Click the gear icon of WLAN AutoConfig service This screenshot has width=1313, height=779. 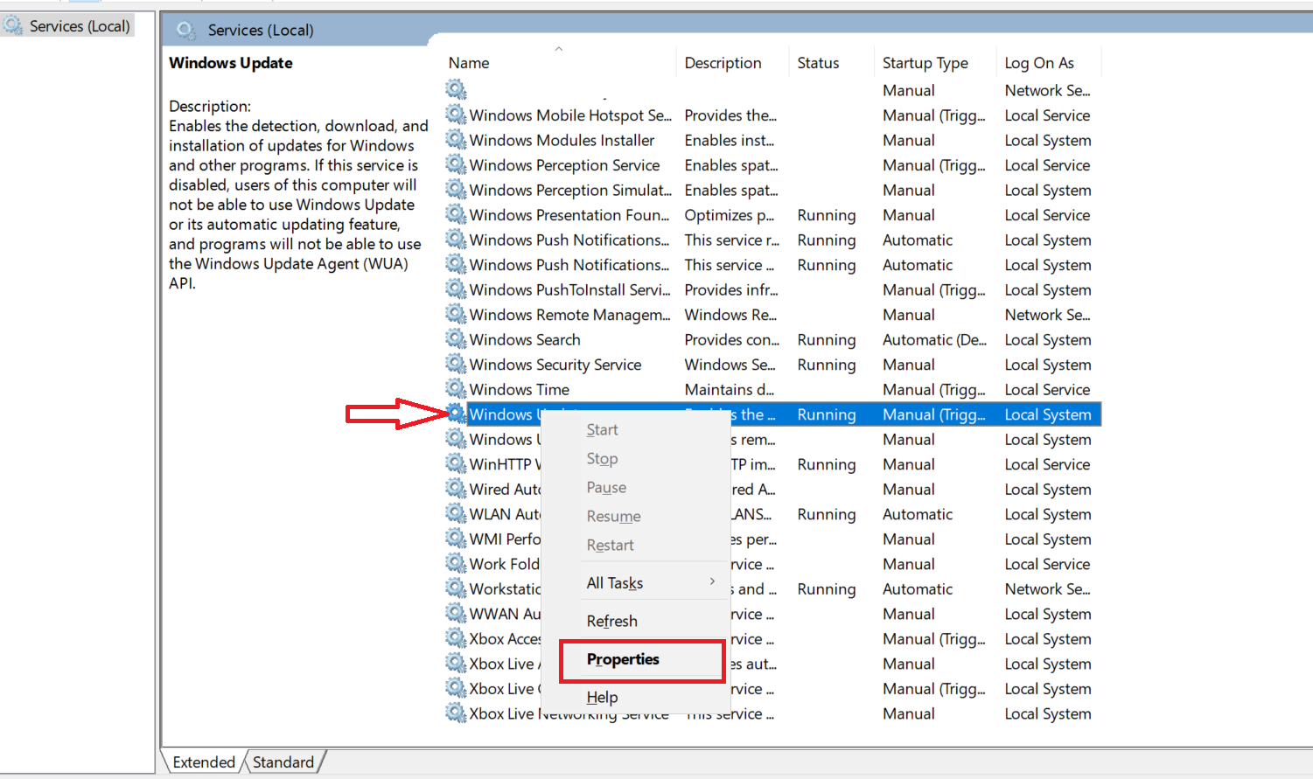[x=456, y=513]
